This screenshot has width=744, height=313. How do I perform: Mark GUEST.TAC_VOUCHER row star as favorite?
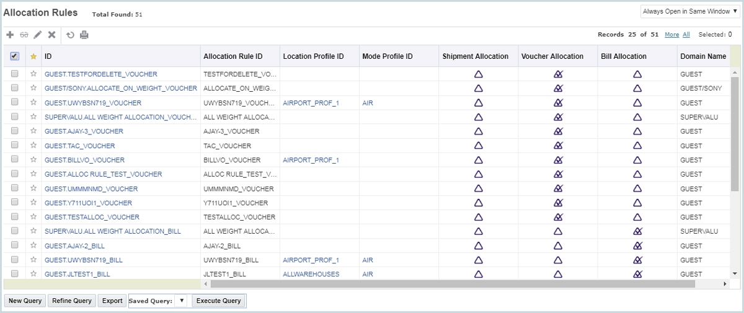click(33, 146)
